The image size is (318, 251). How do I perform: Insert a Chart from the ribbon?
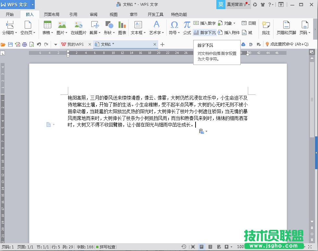pyautogui.click(x=122, y=25)
